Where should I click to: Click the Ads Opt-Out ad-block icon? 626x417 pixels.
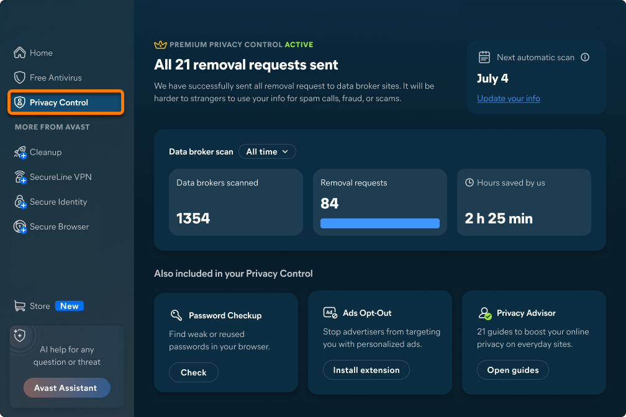tap(330, 313)
